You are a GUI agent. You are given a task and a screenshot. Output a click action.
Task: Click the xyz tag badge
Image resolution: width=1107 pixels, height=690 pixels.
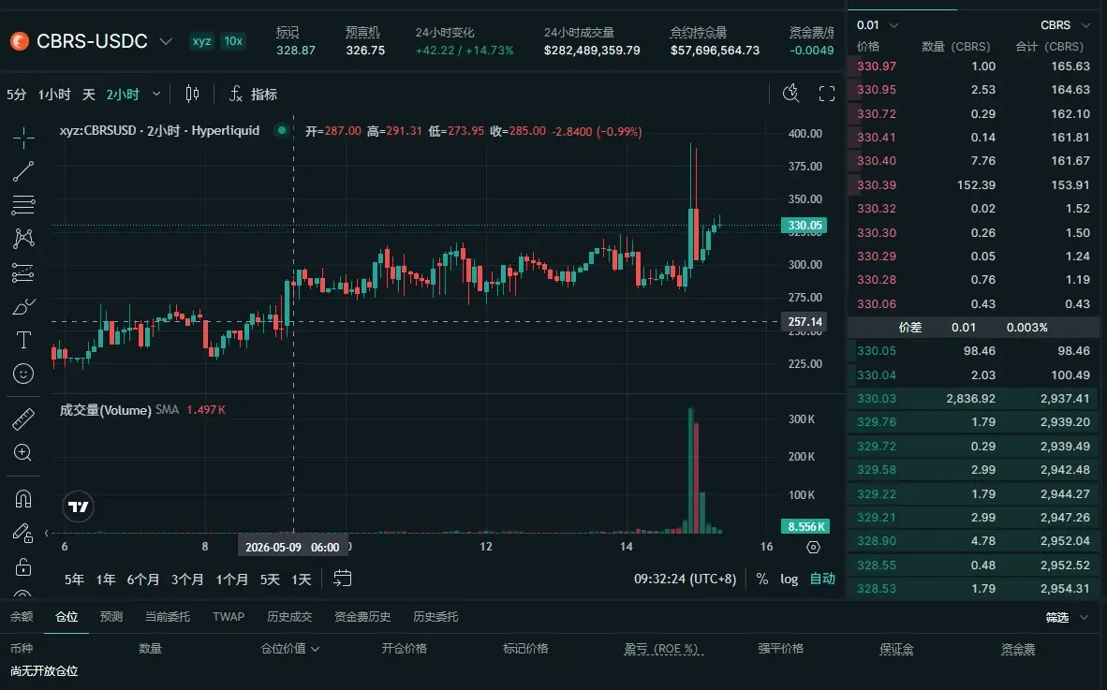[202, 41]
